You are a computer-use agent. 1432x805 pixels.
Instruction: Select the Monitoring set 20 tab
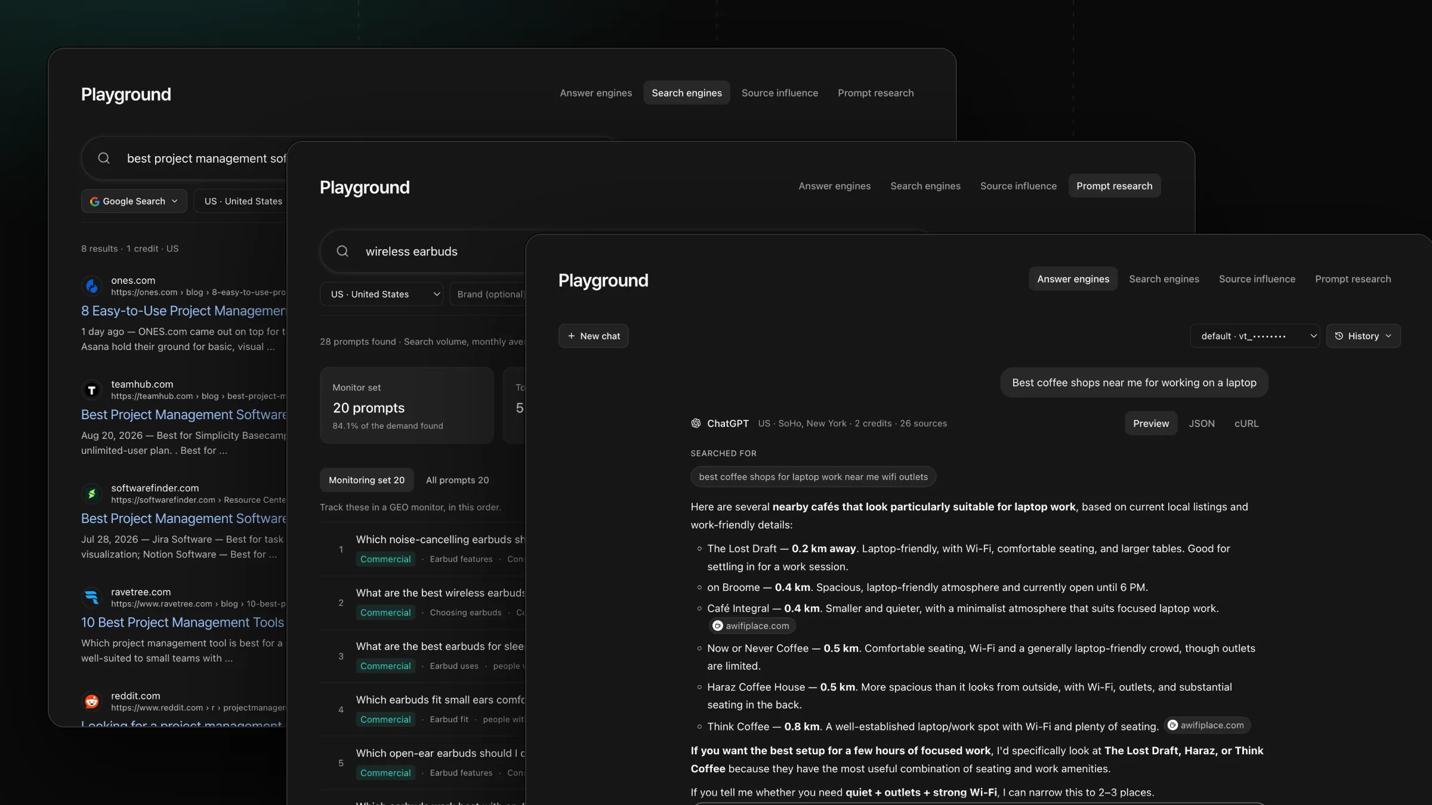point(366,480)
